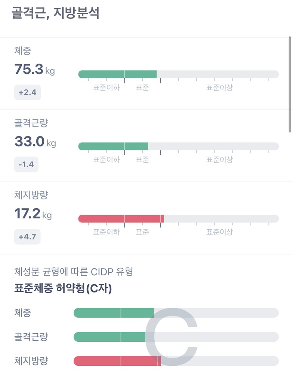Click the 체성분 균형에 따른 CIDP 유형 label
This screenshot has width=293, height=374.
(73, 272)
